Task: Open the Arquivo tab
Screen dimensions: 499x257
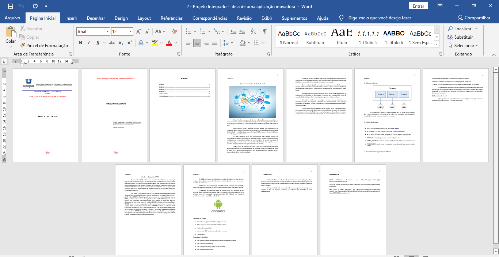Action: coord(12,18)
